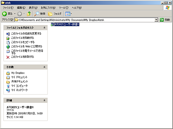The image size is (173, 129).
Task: Click the 移動 go button
Action: click(x=165, y=20)
